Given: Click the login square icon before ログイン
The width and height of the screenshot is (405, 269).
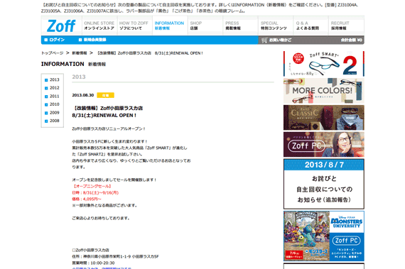Looking at the screenshot, I should tap(46, 40).
